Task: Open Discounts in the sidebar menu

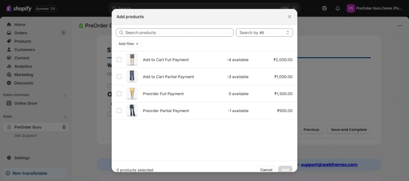Action: tap(24, 83)
